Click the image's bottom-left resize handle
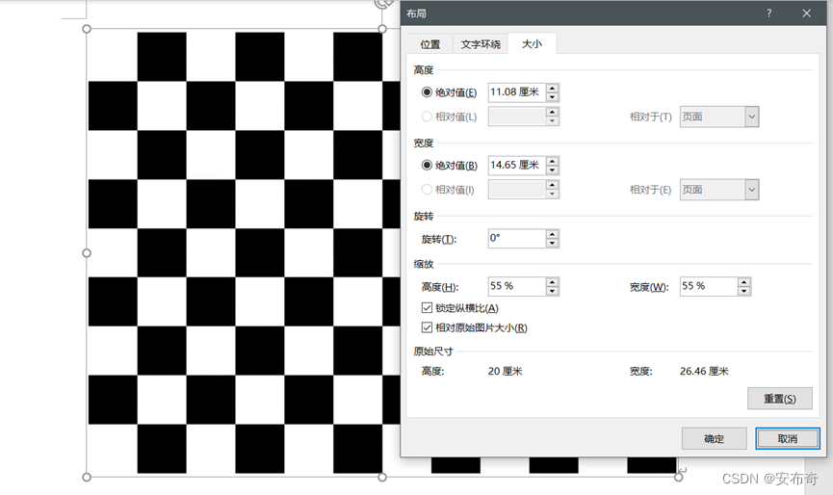Screen dimensions: 833x495 [x=87, y=478]
